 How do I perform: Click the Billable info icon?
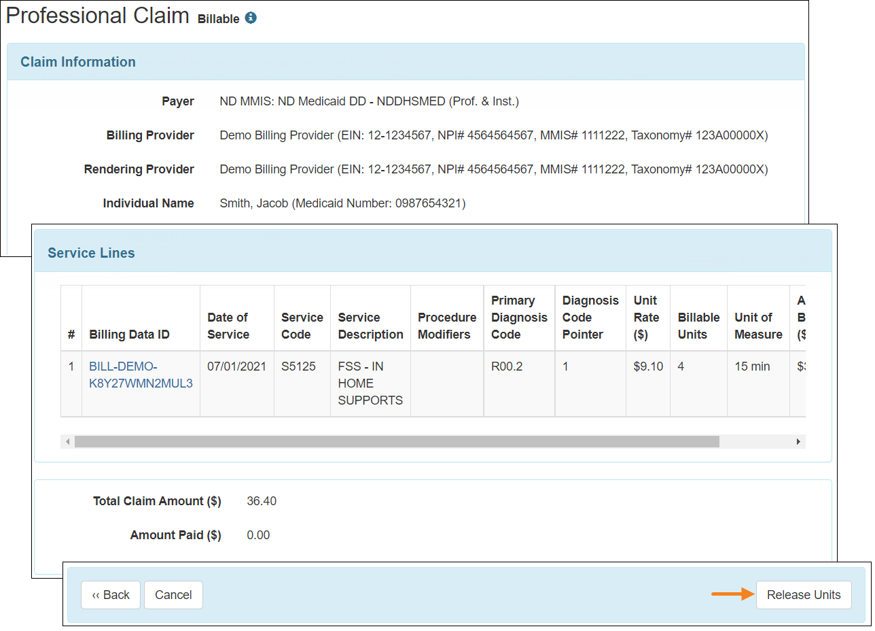251,18
